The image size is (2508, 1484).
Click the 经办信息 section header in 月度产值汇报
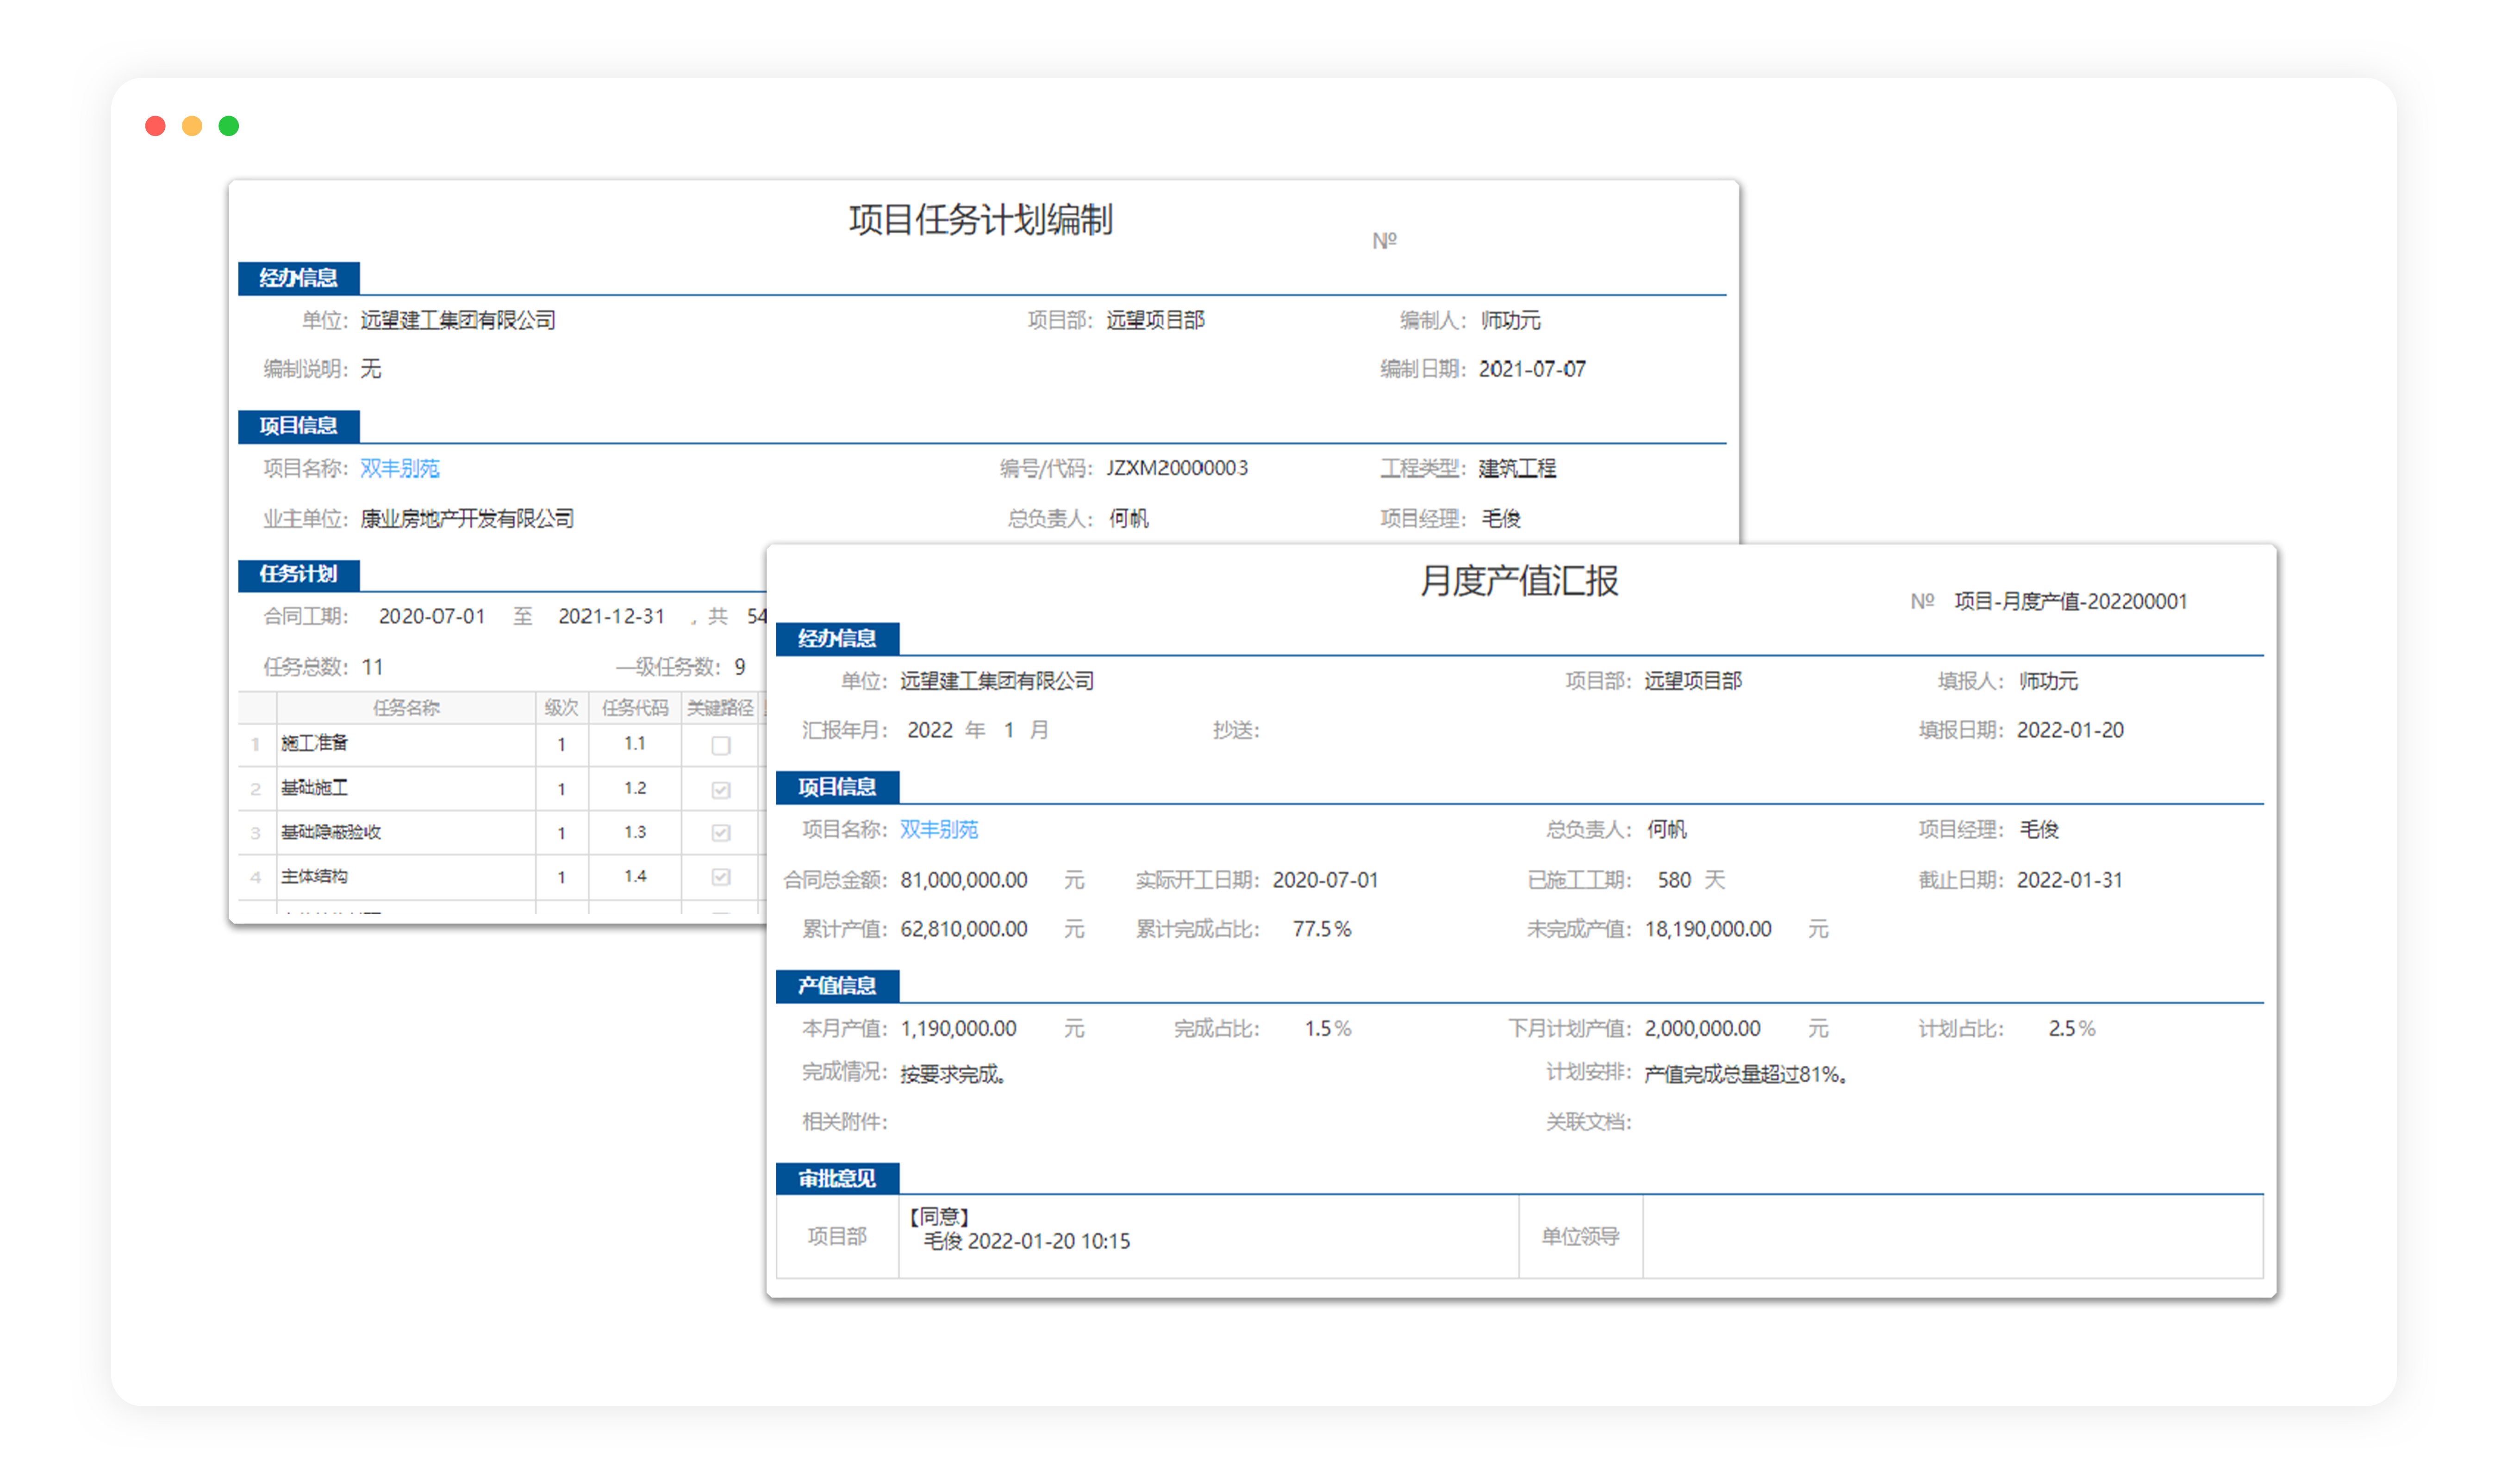pyautogui.click(x=837, y=639)
